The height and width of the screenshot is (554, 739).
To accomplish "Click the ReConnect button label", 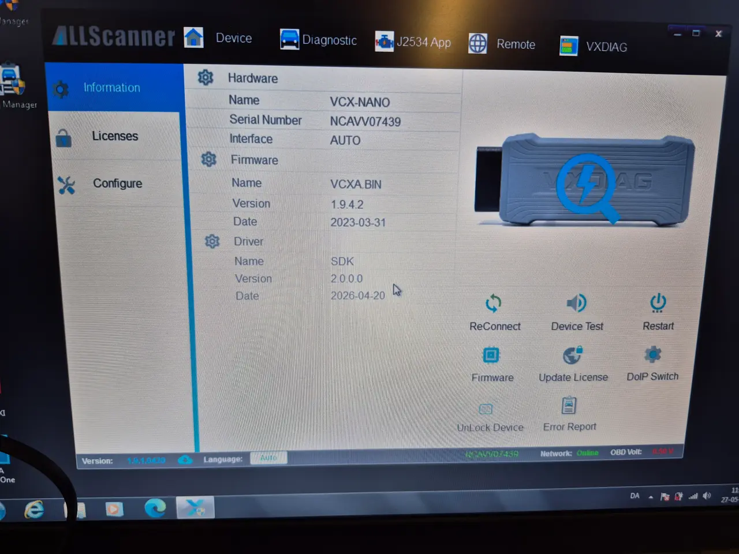I will click(495, 327).
